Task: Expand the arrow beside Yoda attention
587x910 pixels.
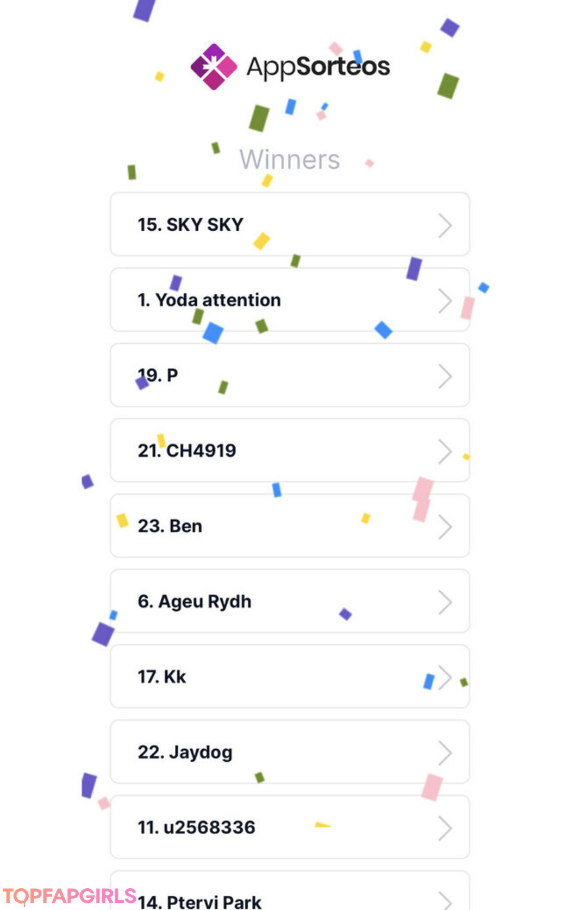Action: pyautogui.click(x=445, y=301)
